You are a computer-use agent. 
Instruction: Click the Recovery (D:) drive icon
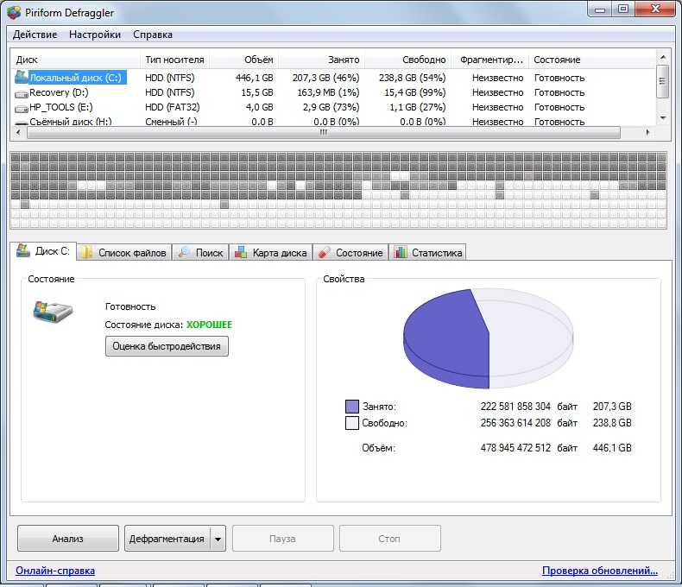coord(22,93)
